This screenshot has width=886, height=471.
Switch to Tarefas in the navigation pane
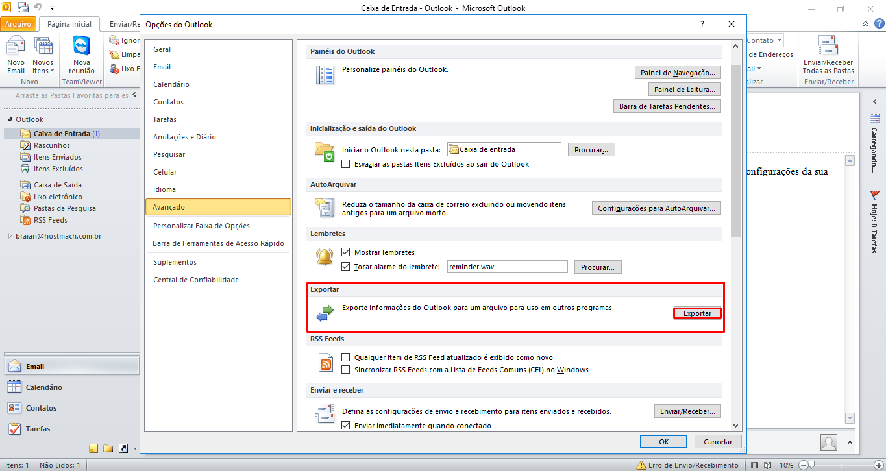click(70, 429)
